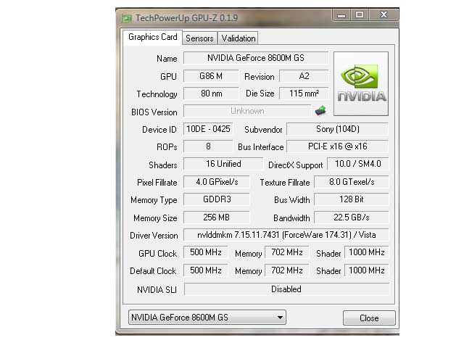
Task: Click the Default Clock 500 MHz value
Action: tap(206, 270)
